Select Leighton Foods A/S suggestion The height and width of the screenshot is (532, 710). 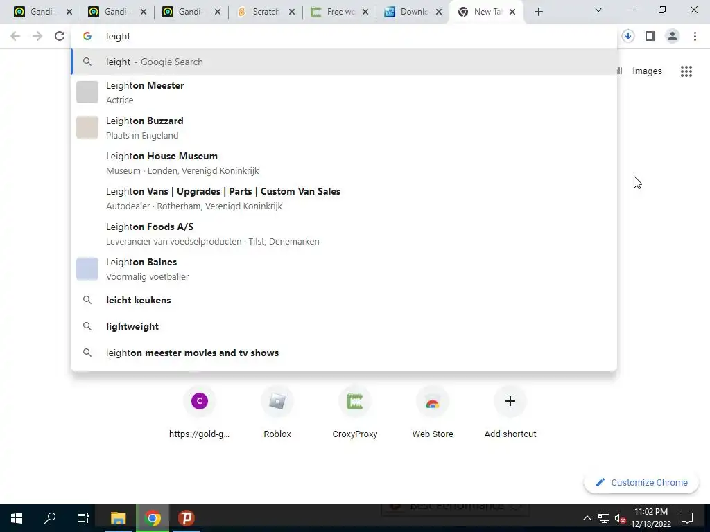pos(344,233)
